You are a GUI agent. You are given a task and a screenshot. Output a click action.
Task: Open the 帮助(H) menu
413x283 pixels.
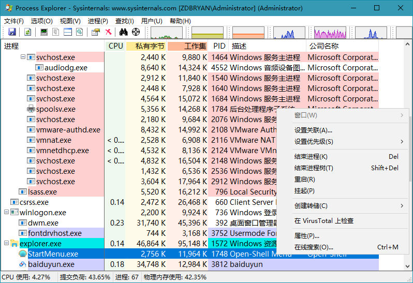tap(180, 21)
